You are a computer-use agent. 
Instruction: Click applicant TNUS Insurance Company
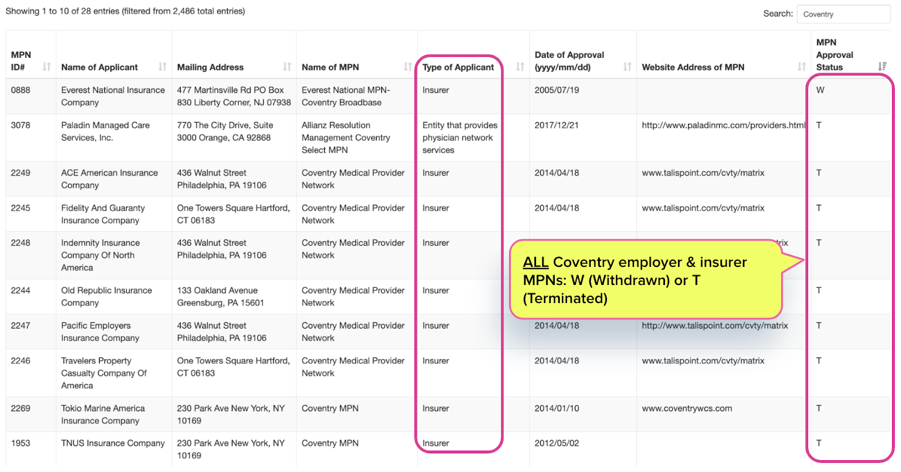113,443
